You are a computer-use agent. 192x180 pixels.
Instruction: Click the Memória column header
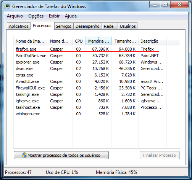(98, 41)
